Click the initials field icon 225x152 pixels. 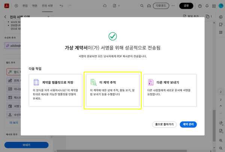10,89
